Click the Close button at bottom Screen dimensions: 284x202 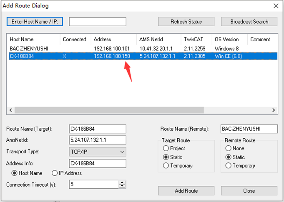pyautogui.click(x=249, y=191)
